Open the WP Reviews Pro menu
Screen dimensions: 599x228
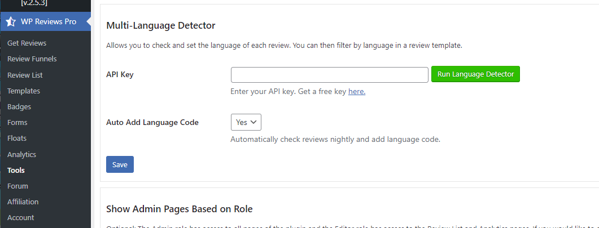click(46, 22)
